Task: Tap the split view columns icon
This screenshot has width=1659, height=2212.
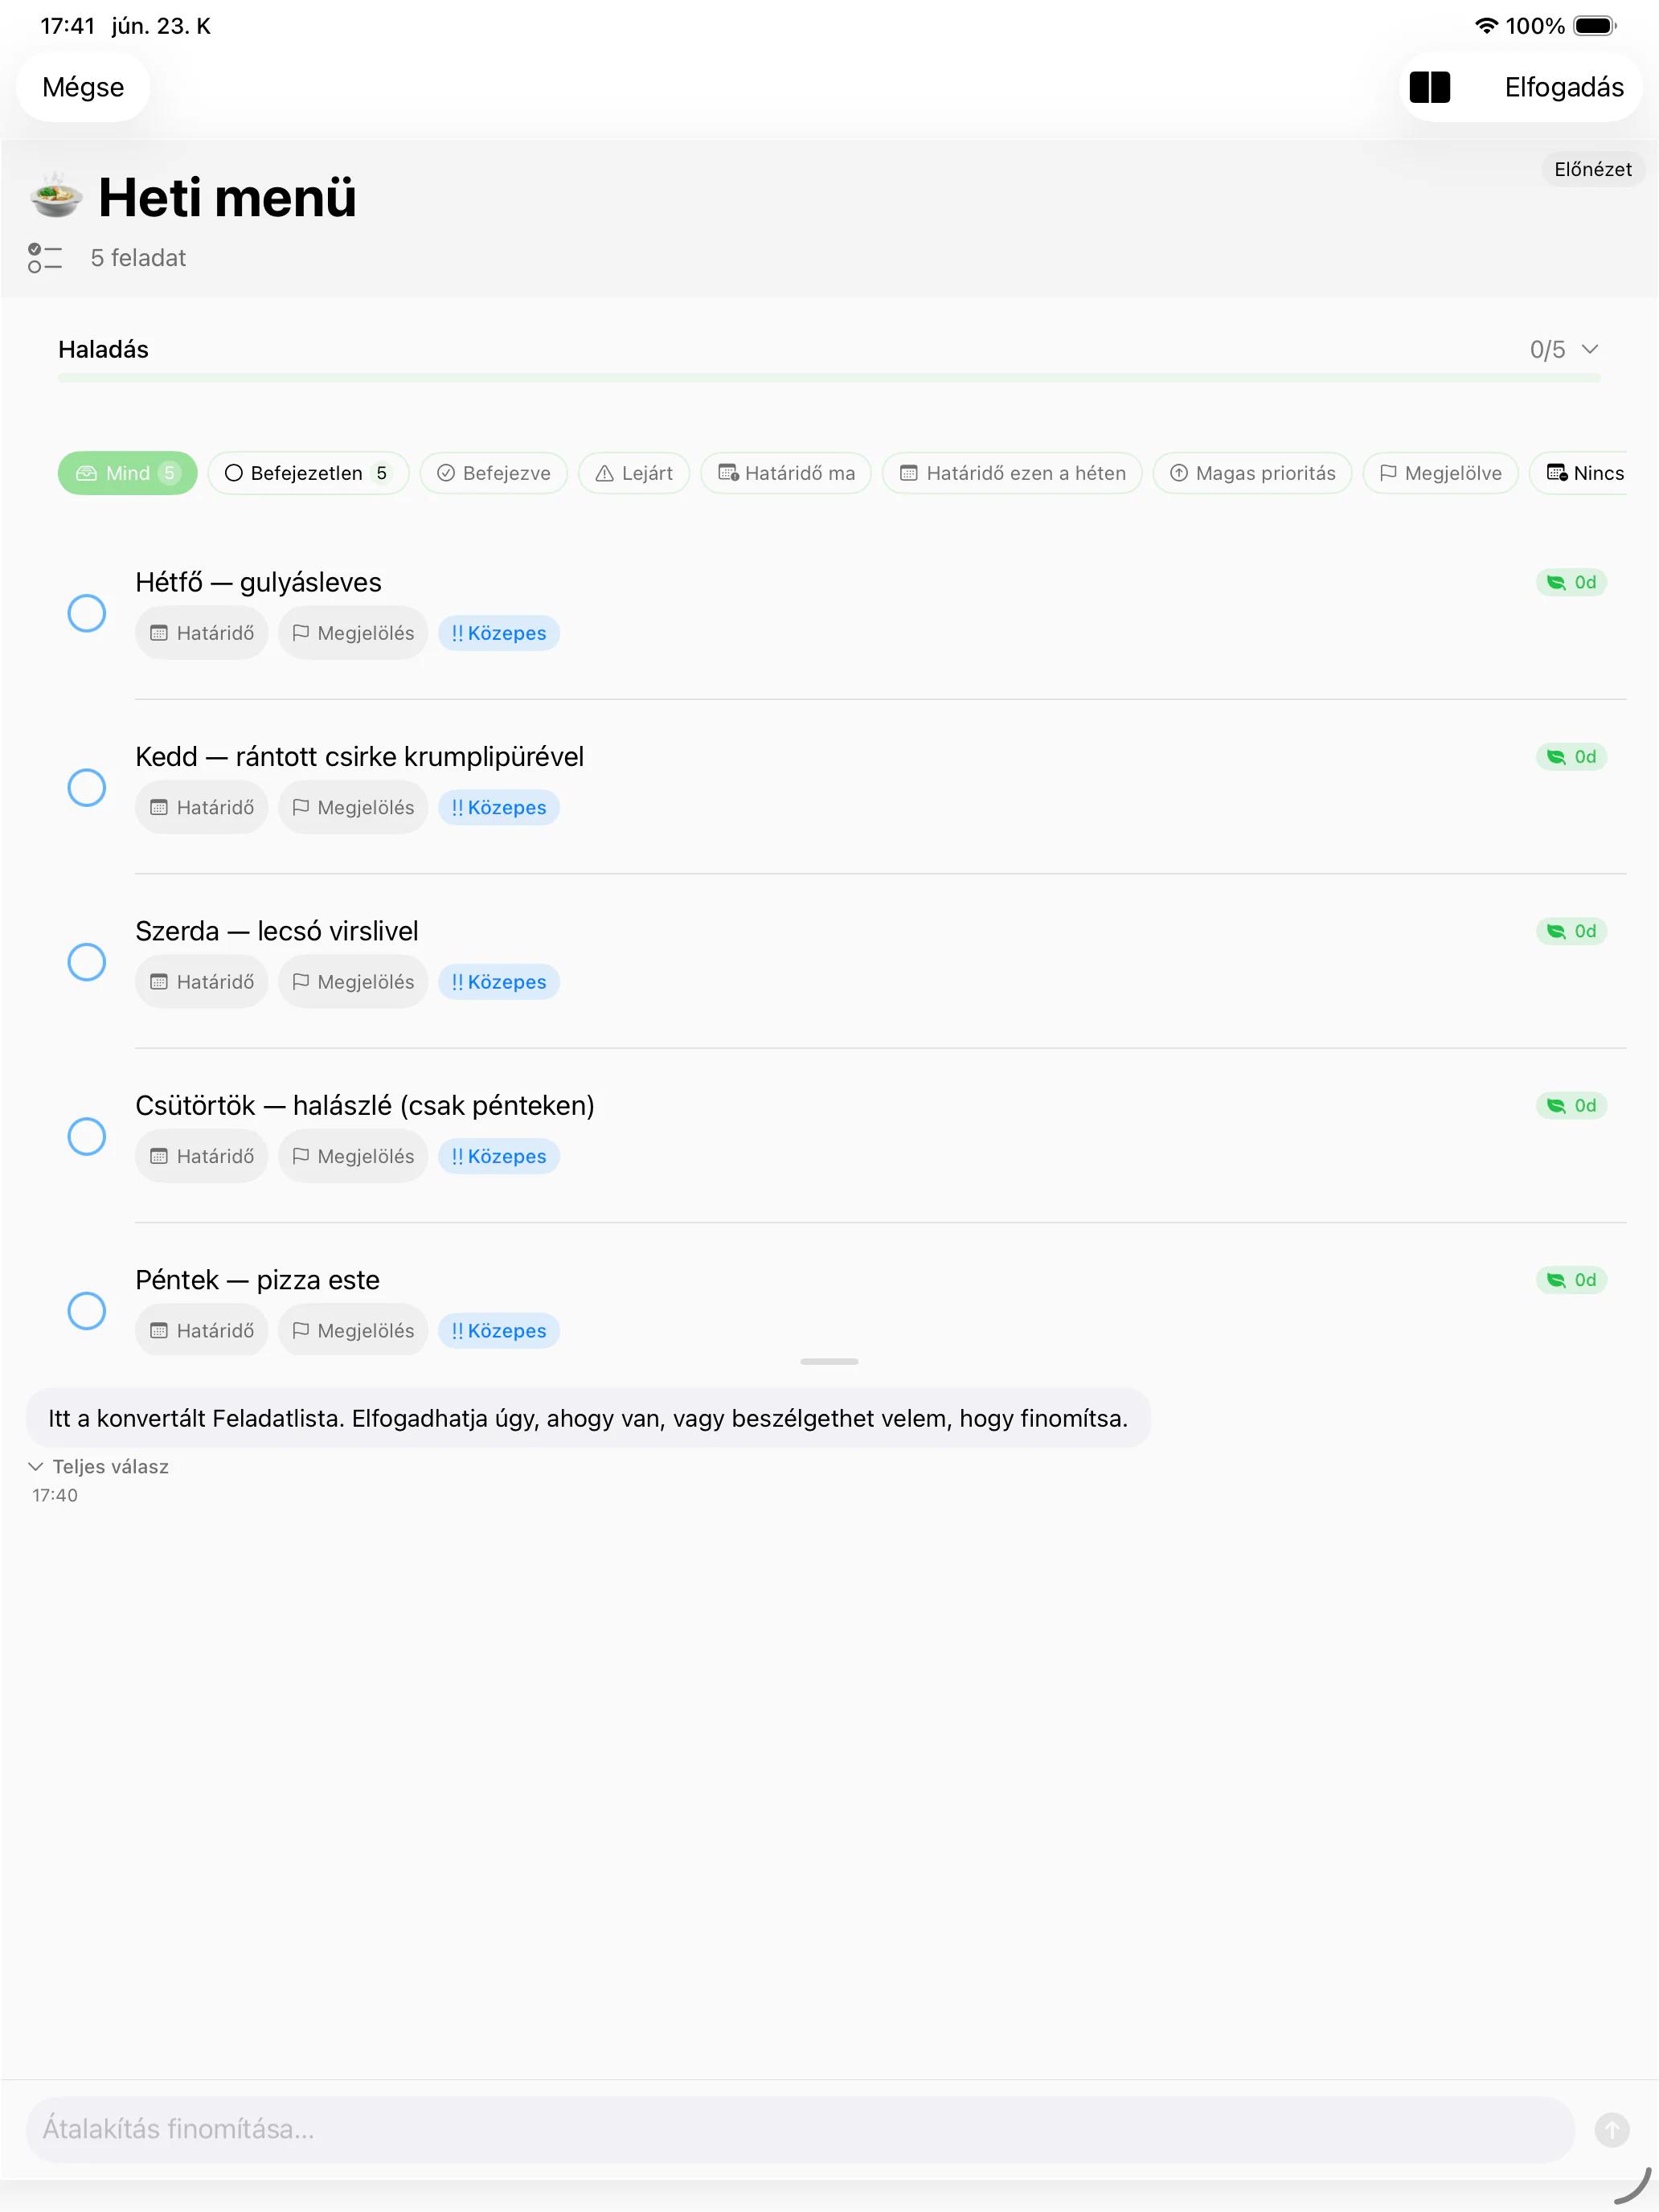Action: 1429,87
